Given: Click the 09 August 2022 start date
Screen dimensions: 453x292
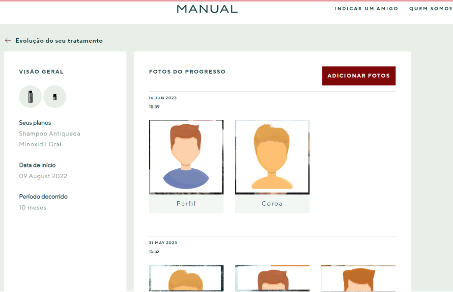Looking at the screenshot, I should coord(43,176).
